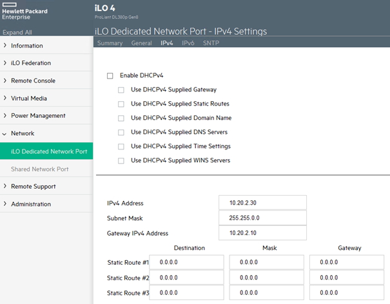Screen dimensions: 390x304
Task: Enable the DHCPv4 checkbox
Action: pos(110,75)
